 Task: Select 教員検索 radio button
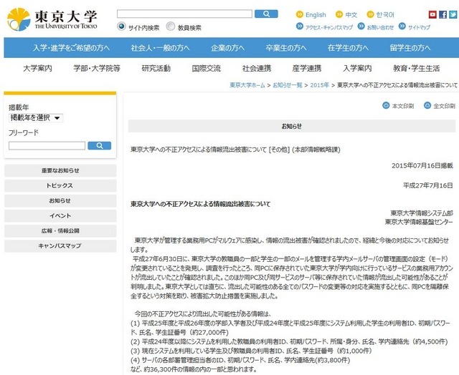click(171, 26)
